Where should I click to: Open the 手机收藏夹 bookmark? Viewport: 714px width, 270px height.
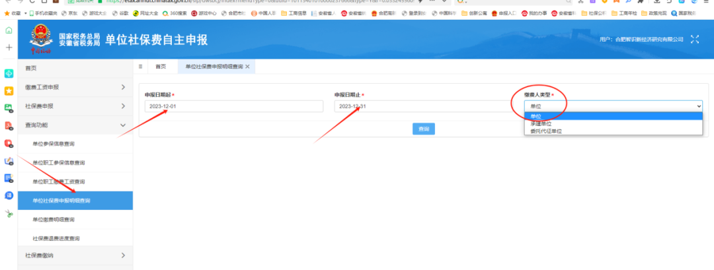(x=43, y=13)
